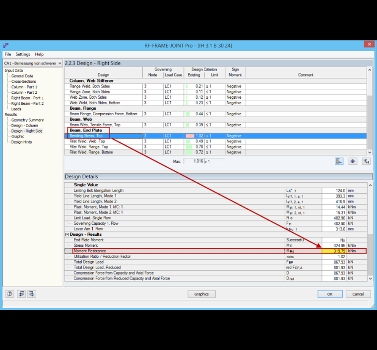Select Loads in the navigator tree
The height and width of the screenshot is (350, 377).
click(x=16, y=109)
